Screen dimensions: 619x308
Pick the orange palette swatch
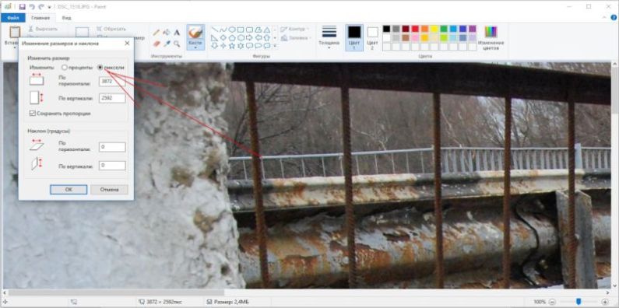[425, 29]
